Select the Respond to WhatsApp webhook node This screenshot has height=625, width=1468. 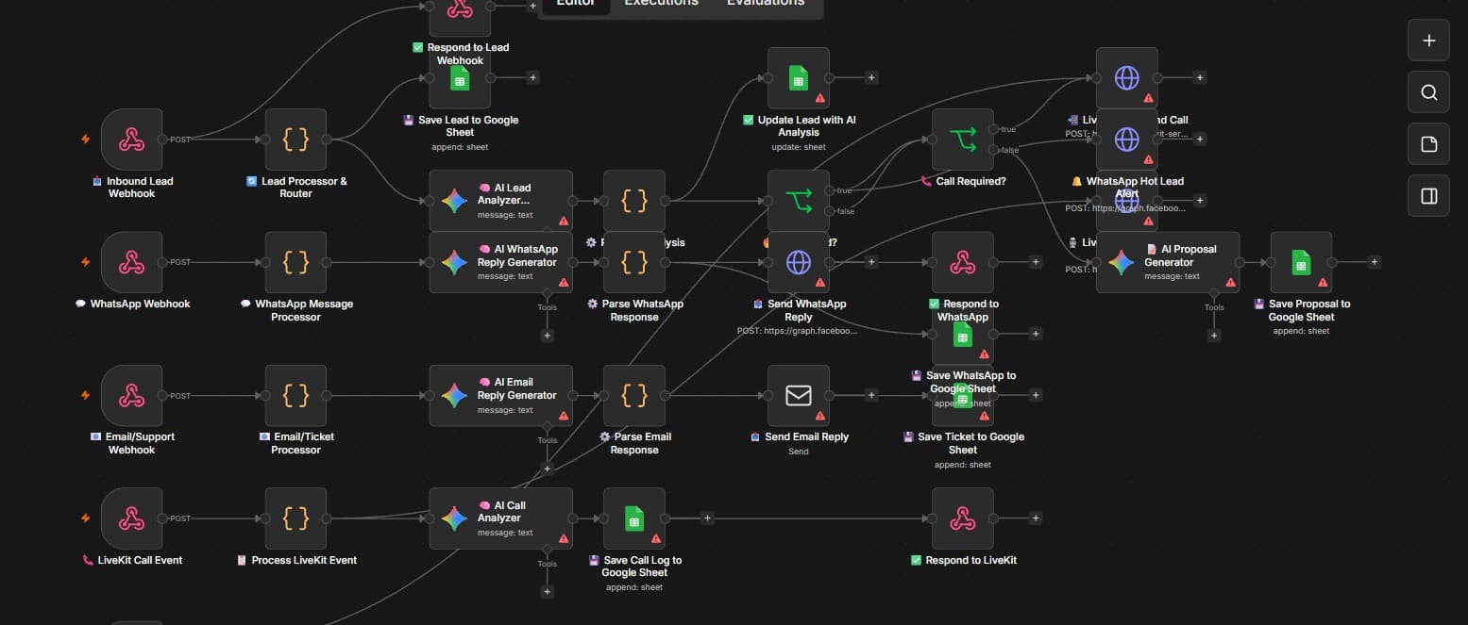[962, 262]
